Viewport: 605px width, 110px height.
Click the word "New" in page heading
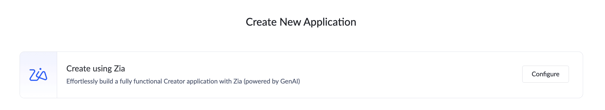tap(290, 22)
